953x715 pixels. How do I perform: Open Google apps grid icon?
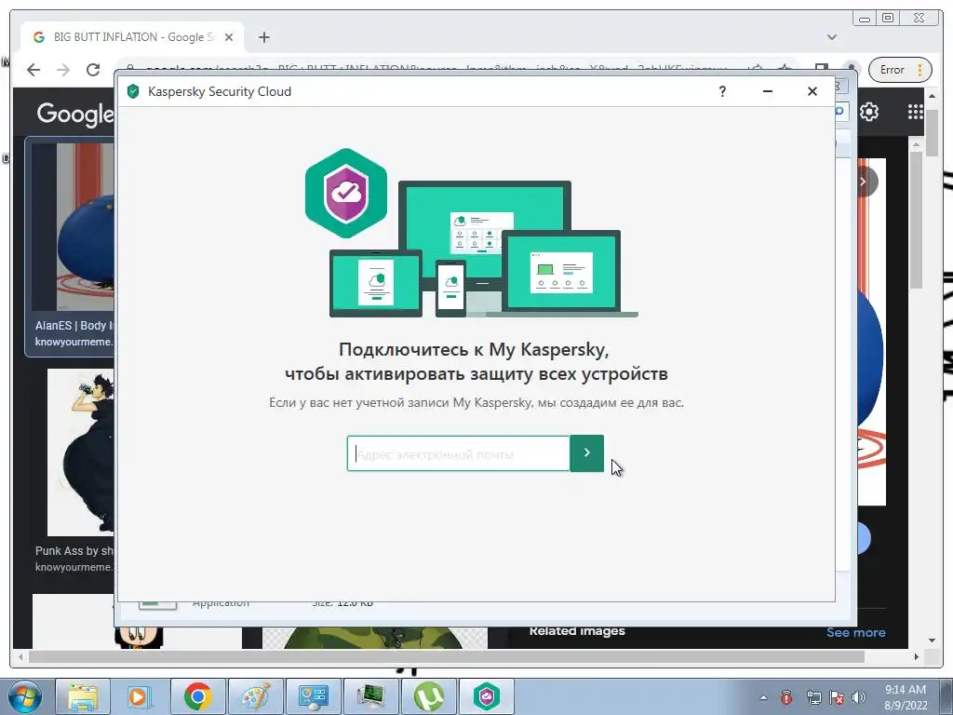tap(915, 112)
